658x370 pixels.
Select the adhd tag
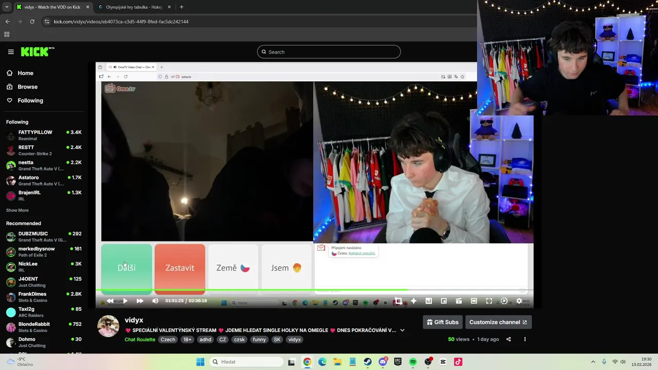(x=206, y=340)
